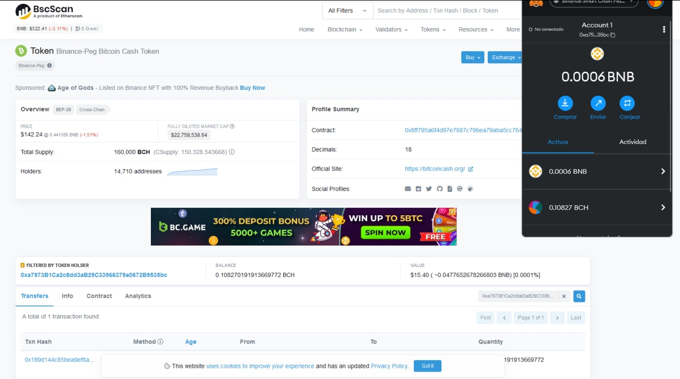Viewport: 680px width, 379px height.
Task: Click the Method column info icon
Action: click(160, 342)
